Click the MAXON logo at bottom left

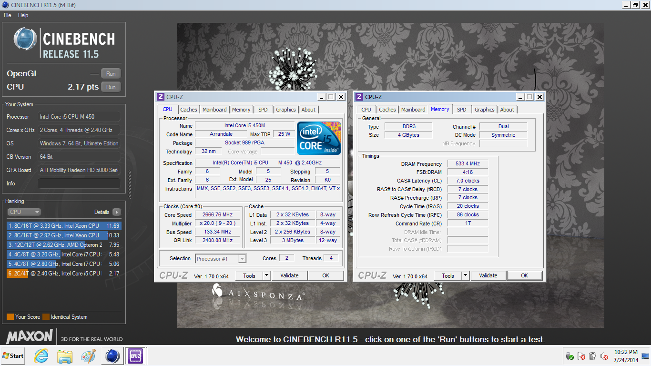(x=29, y=336)
